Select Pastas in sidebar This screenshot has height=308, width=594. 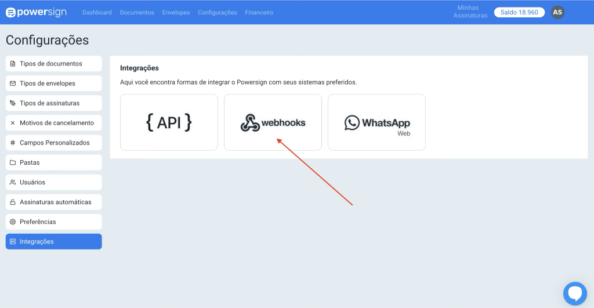tap(54, 162)
